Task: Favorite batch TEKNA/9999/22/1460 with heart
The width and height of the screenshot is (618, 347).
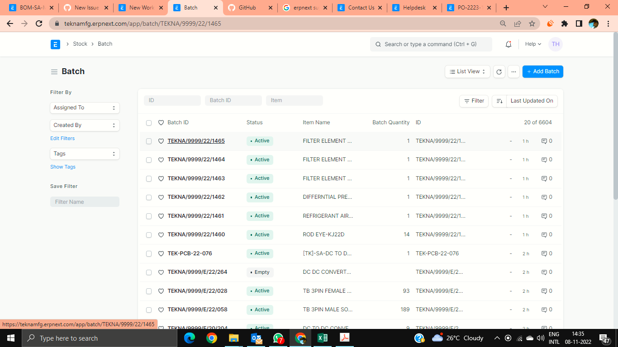Action: tap(161, 234)
